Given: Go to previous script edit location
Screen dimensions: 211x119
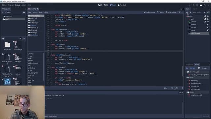Looking at the screenshot, I should [x=179, y=12].
